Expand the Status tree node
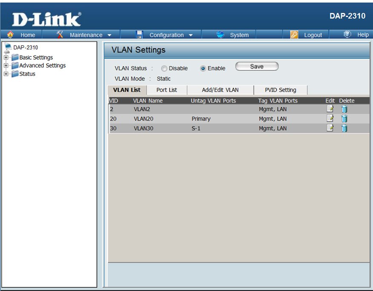 pos(6,74)
